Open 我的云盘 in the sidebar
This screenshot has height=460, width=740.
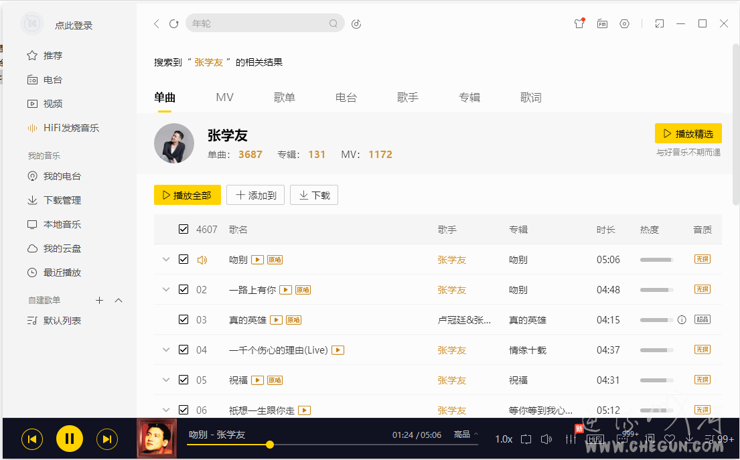point(54,248)
